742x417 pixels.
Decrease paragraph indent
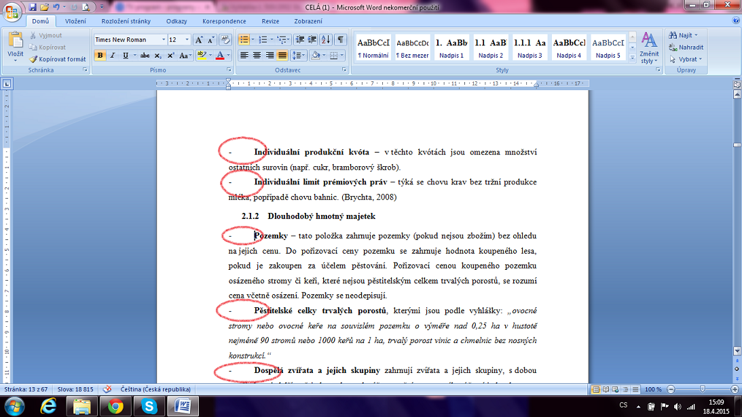point(299,40)
